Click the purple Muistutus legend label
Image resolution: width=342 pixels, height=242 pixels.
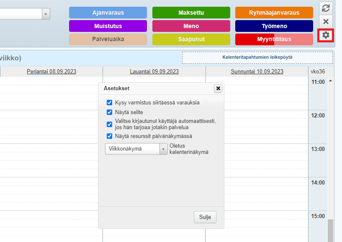[108, 26]
